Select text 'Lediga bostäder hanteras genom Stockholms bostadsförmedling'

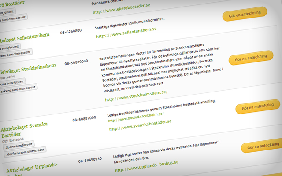[161, 109]
